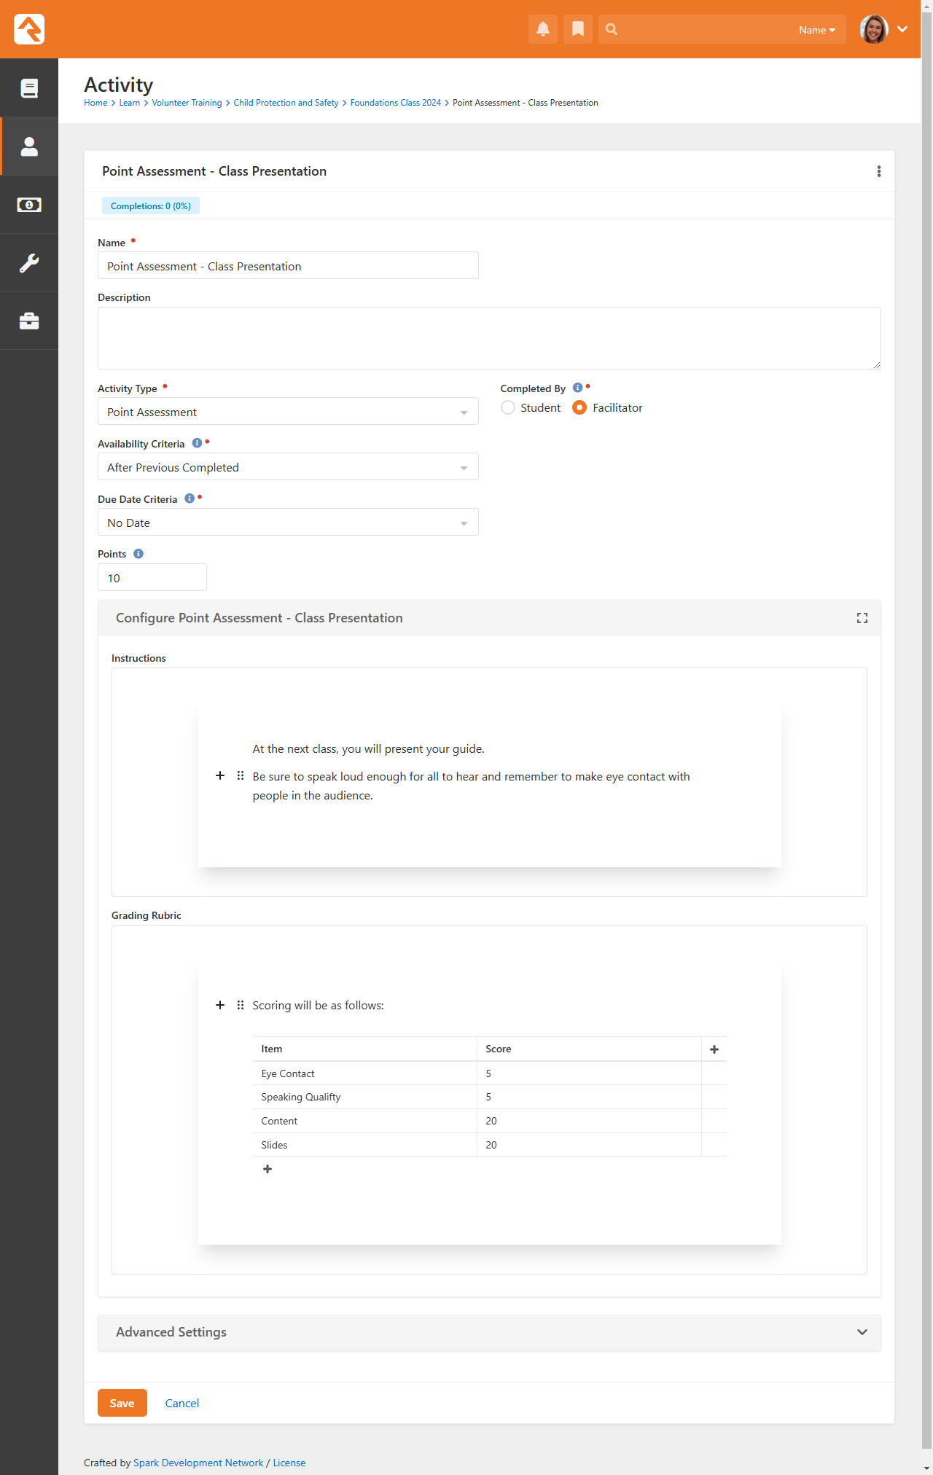This screenshot has width=933, height=1475.
Task: Click the Completions: 0 (0%) badge
Action: tap(151, 206)
